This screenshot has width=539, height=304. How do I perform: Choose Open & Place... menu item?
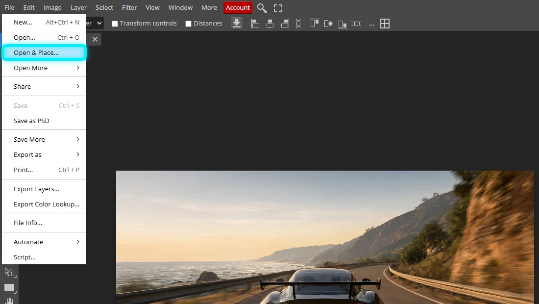coord(44,52)
